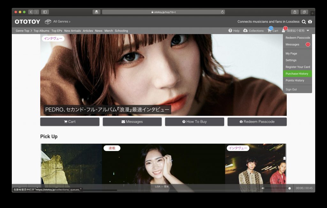Click the ototoy.jp address bar
The width and height of the screenshot is (327, 208).
pyautogui.click(x=163, y=12)
